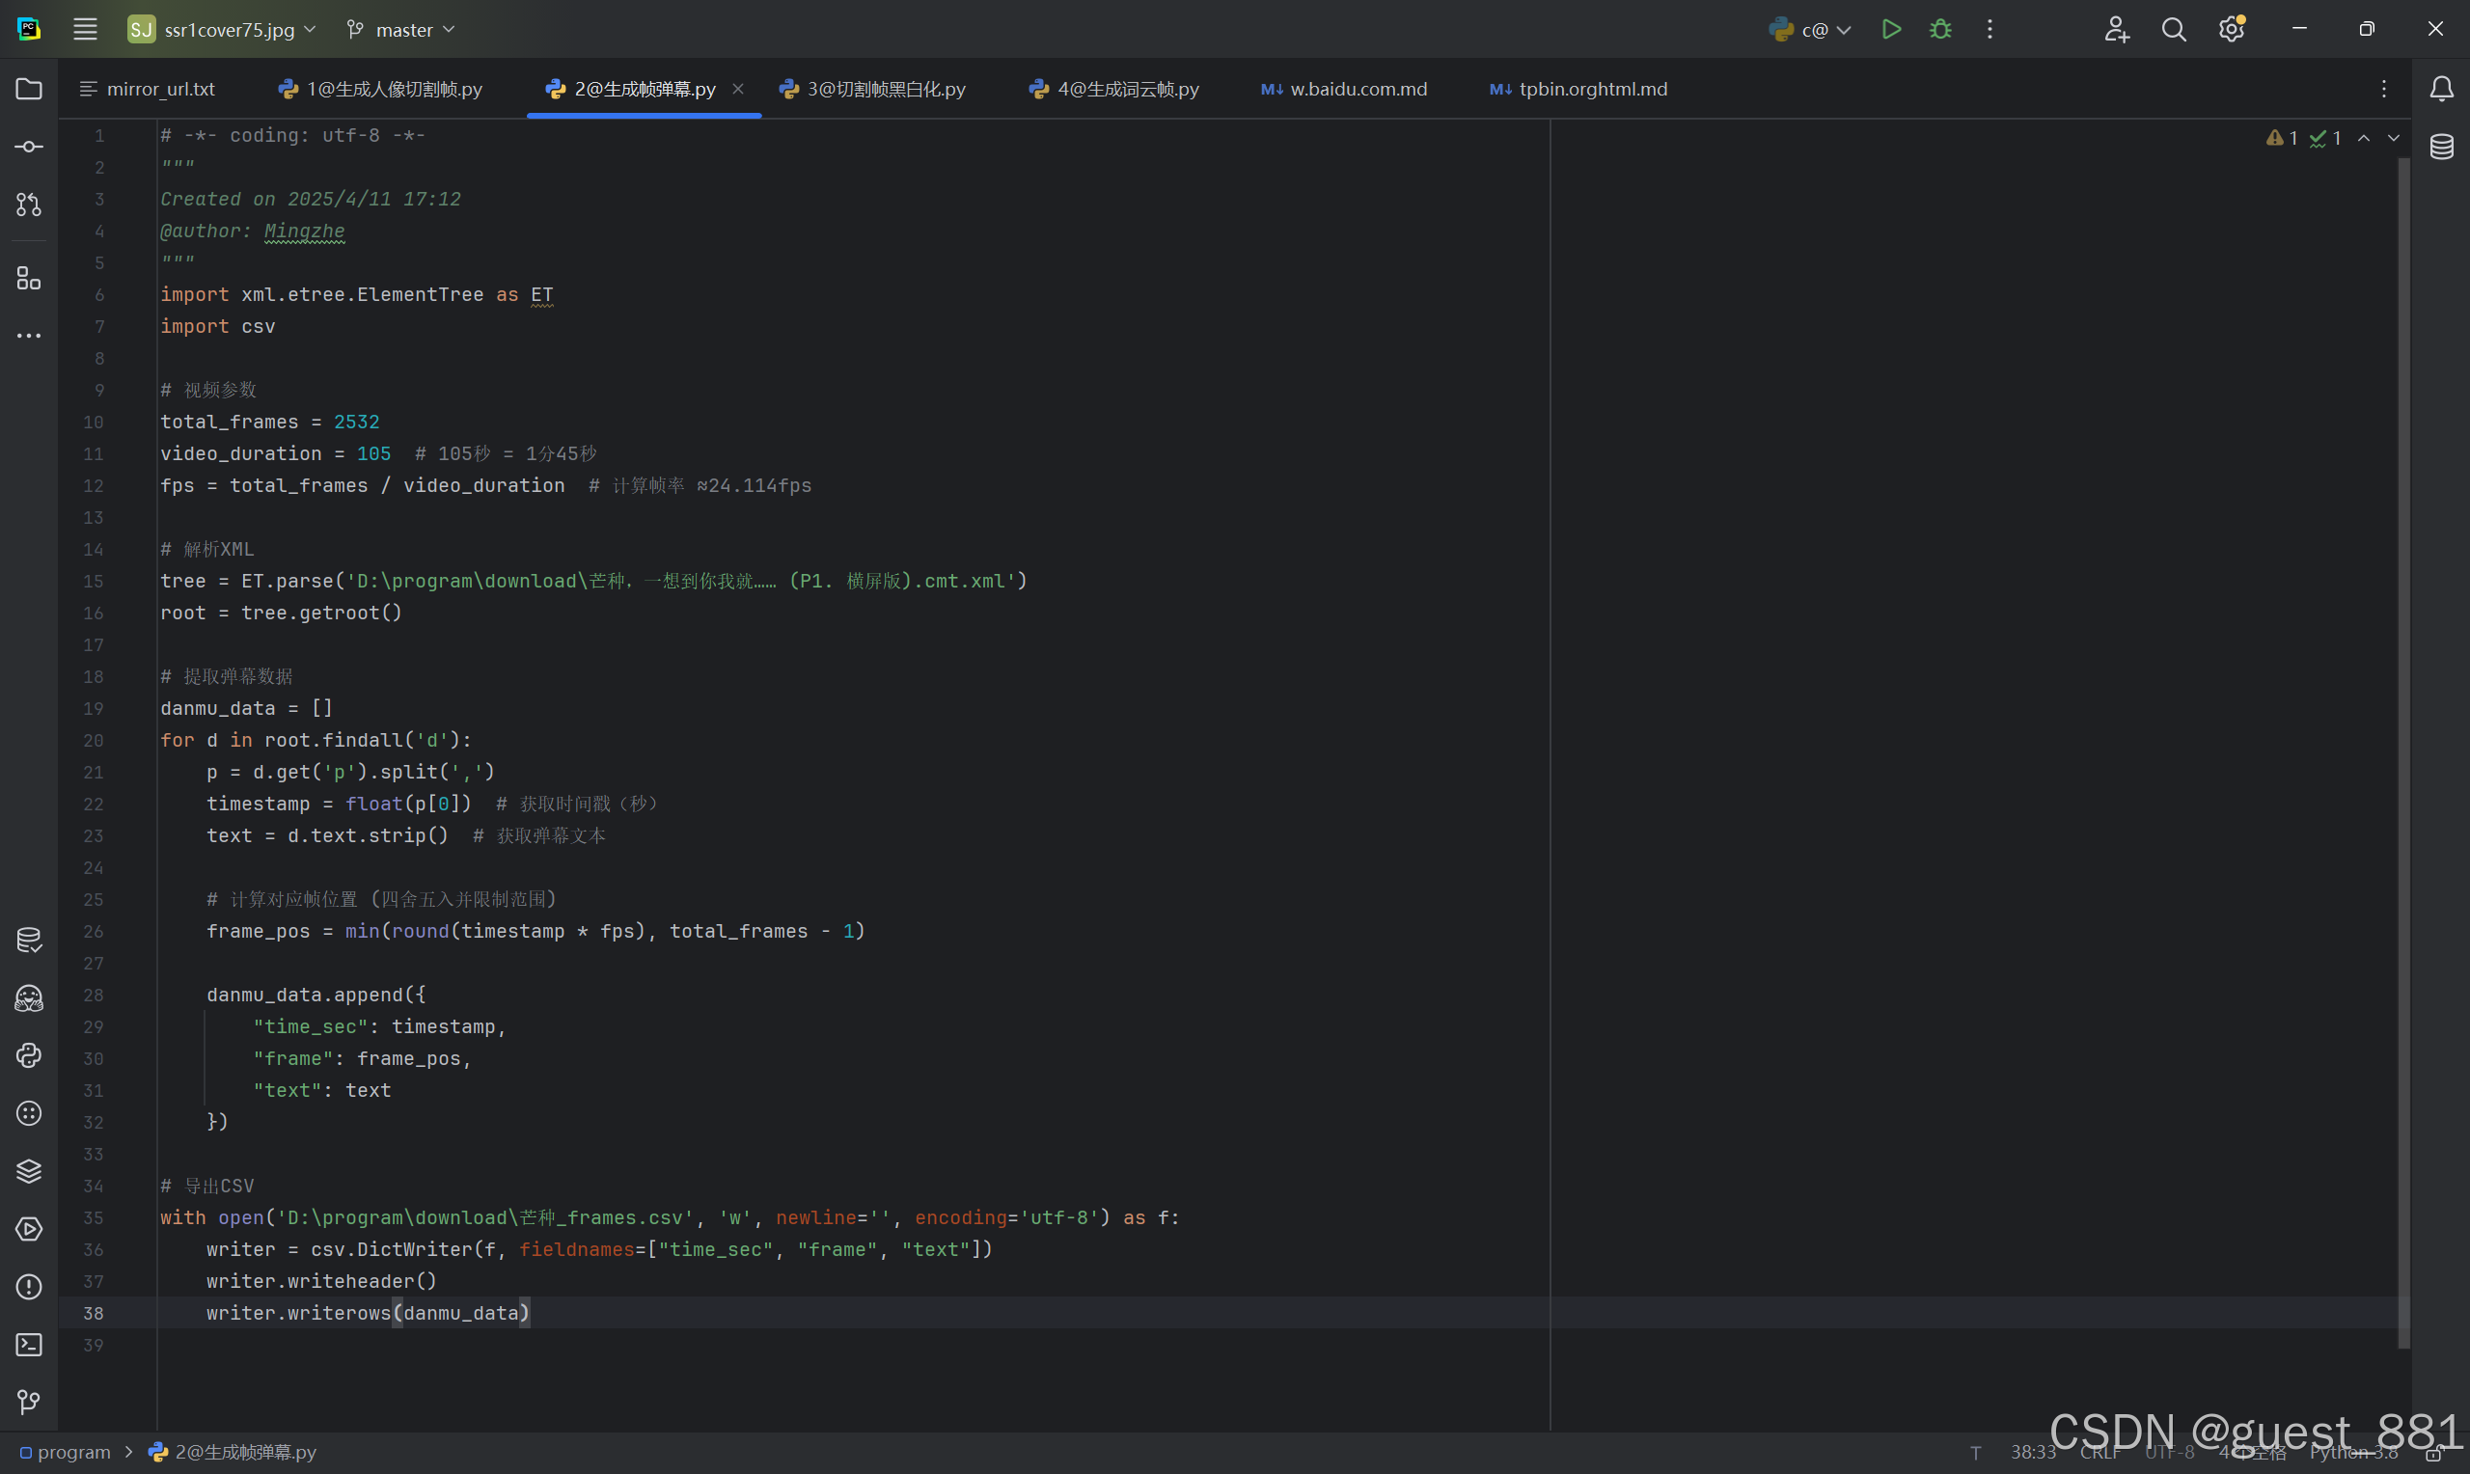The image size is (2470, 1474).
Task: Switch to the w.baidu.com.md tab
Action: (x=1357, y=90)
